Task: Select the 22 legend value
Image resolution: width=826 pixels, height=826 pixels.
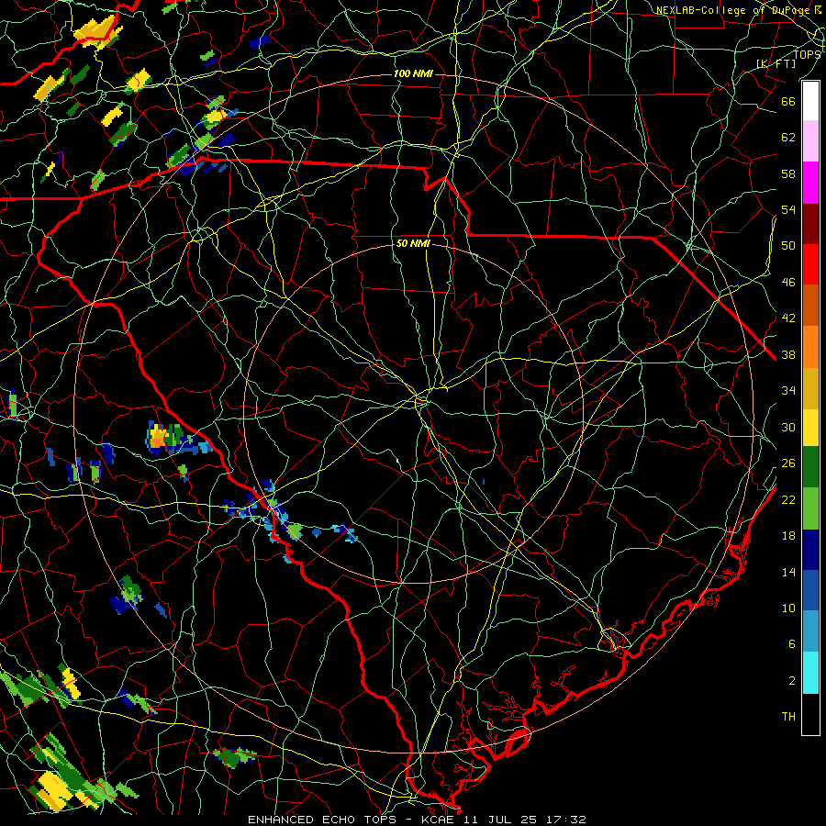Action: click(x=788, y=499)
